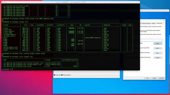Click 'storpool volume win10 create' command line

(33, 19)
